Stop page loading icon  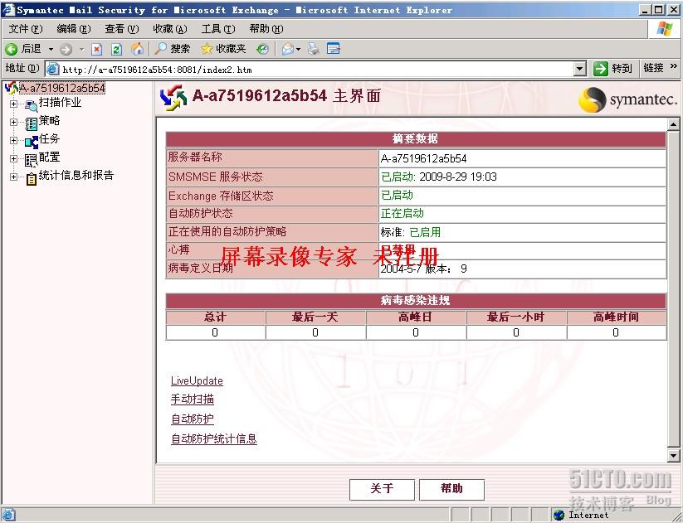click(97, 49)
